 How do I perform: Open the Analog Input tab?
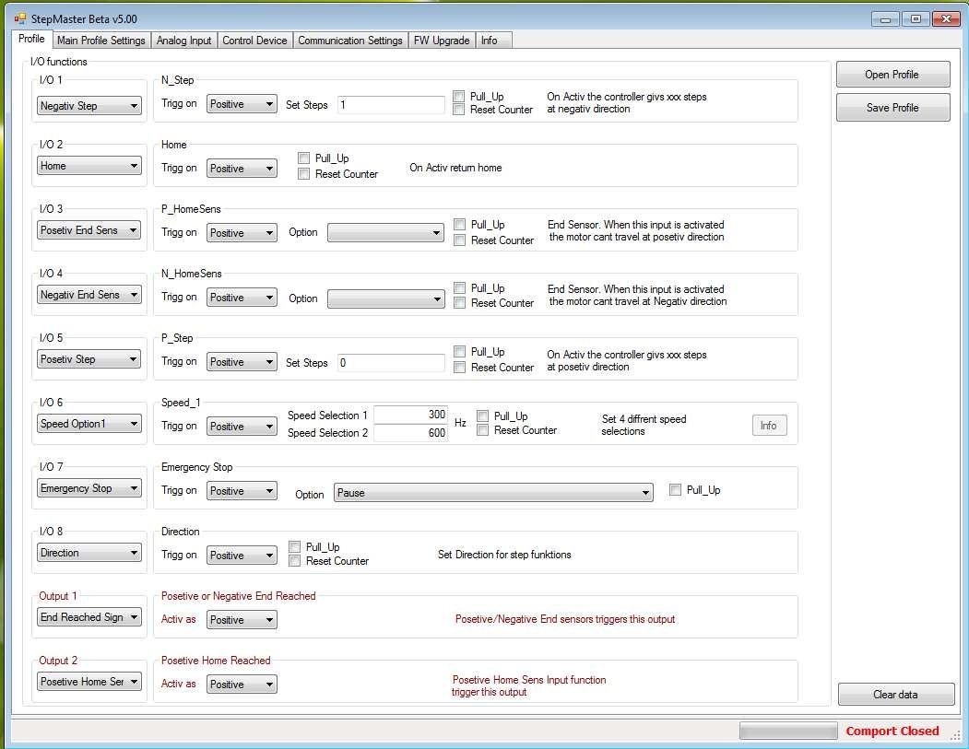[x=183, y=41]
